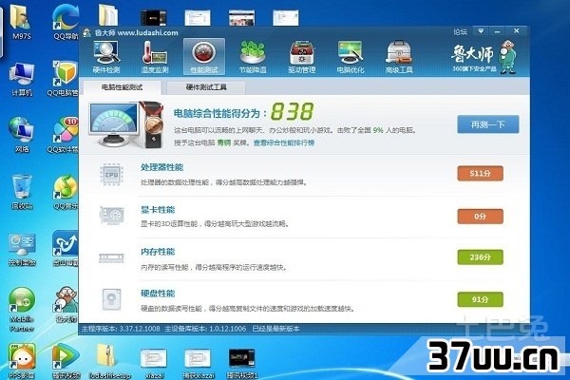The image size is (570, 380).
Task: Click the 鲁大师 logo mascot
Action: click(x=507, y=57)
